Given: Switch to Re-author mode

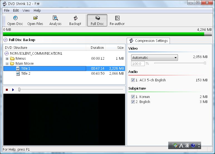Looking at the screenshot, I should [x=117, y=20].
